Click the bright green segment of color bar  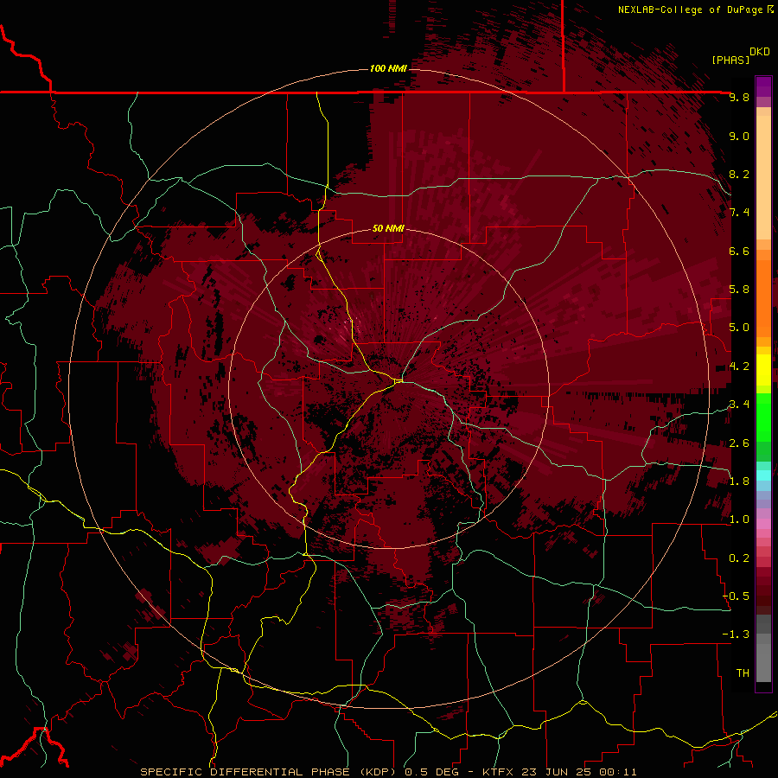(x=763, y=419)
